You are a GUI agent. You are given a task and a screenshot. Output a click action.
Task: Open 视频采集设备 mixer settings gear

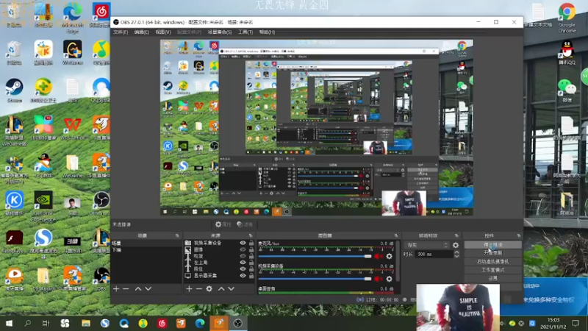click(x=390, y=279)
